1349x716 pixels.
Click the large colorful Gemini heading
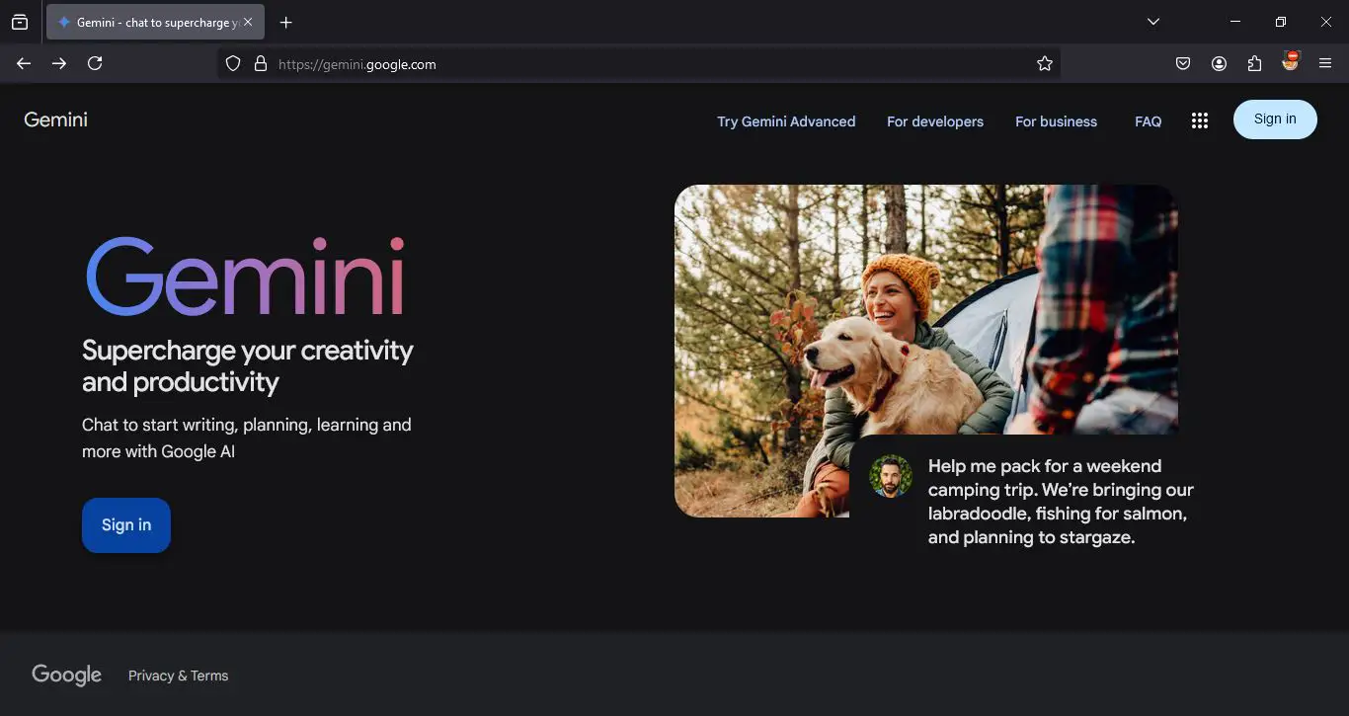click(245, 277)
